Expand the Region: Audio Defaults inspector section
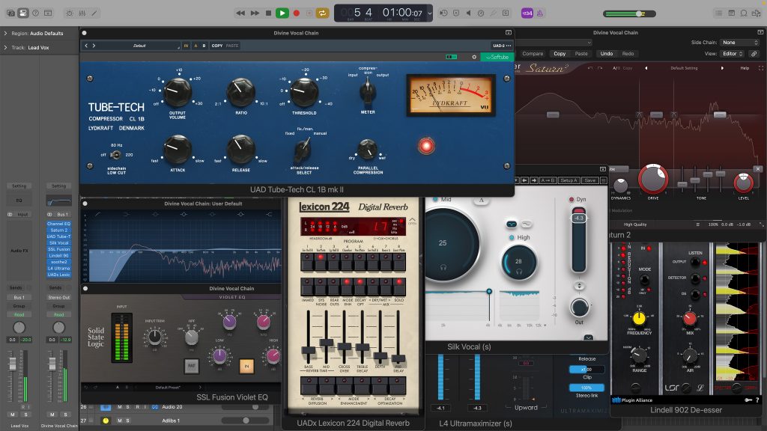 (6, 33)
